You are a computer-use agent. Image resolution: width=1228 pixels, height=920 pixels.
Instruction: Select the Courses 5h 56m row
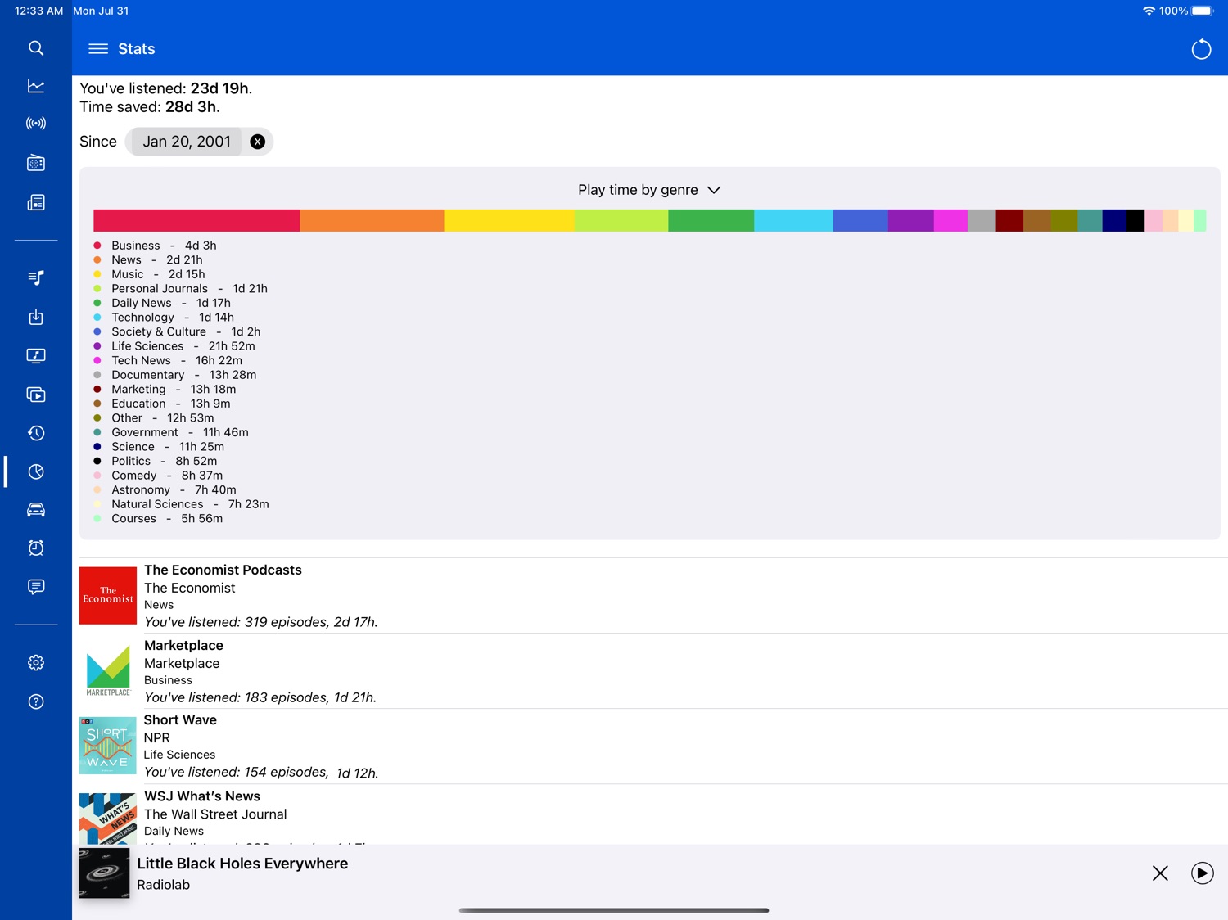[158, 518]
